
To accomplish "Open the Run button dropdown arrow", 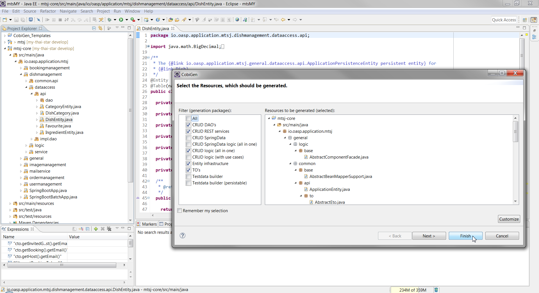I will point(127,20).
